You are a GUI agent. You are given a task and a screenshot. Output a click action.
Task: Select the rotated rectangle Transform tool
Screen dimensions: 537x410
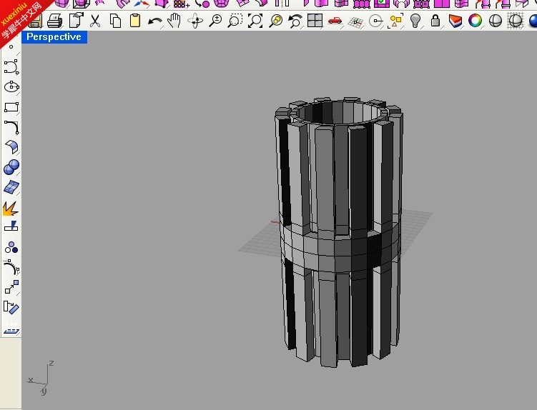point(11,307)
